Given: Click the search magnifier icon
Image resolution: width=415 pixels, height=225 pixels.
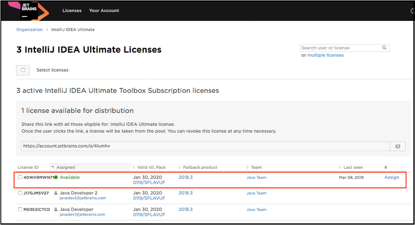Looking at the screenshot, I should pyautogui.click(x=384, y=48).
